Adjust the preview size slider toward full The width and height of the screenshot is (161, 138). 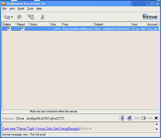click(144, 118)
